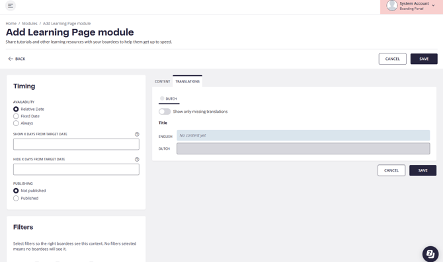Click the System Account avatar icon

tap(392, 6)
